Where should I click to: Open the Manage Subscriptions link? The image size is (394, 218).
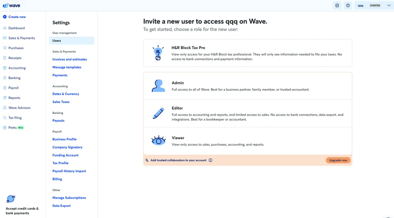[x=69, y=197]
